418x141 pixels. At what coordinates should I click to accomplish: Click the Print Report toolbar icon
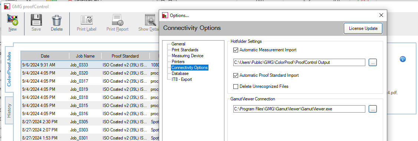[x=117, y=20]
